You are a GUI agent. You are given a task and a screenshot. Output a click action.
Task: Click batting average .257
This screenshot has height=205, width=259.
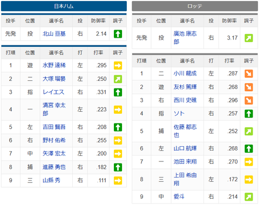233,113
